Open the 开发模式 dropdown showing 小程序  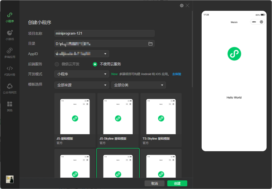[x=82, y=74]
